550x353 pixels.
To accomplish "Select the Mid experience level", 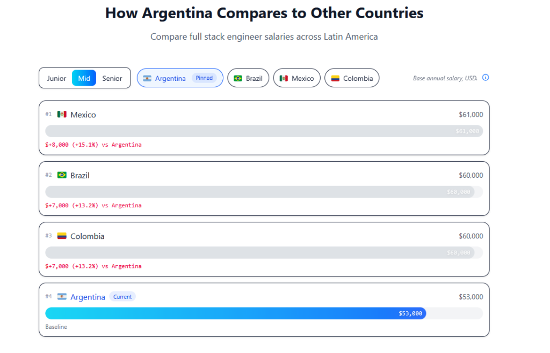I will 84,78.
